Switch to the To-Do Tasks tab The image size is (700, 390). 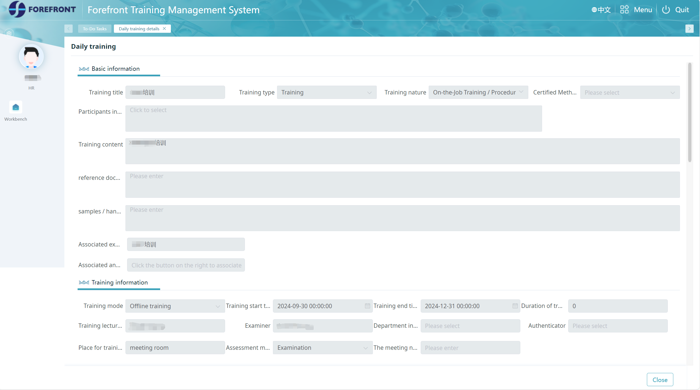pos(95,29)
